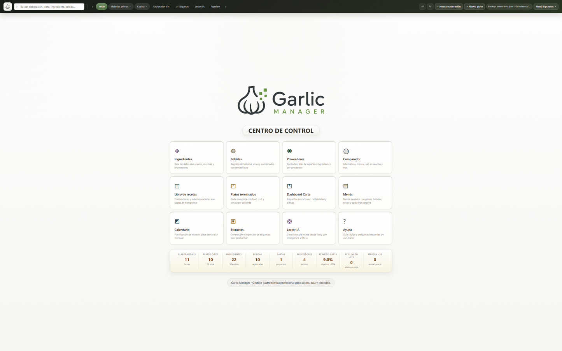Open the Dashboard Carta card icon

pyautogui.click(x=289, y=186)
